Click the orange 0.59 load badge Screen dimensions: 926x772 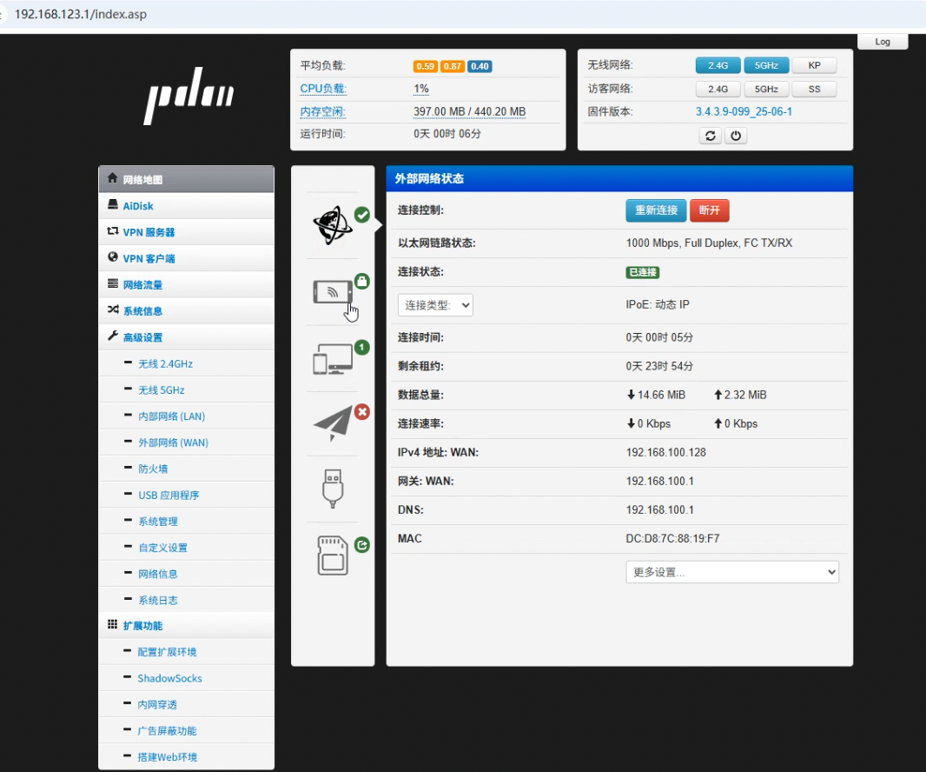click(x=425, y=66)
